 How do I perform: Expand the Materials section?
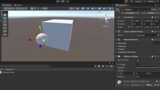(x=116, y=43)
